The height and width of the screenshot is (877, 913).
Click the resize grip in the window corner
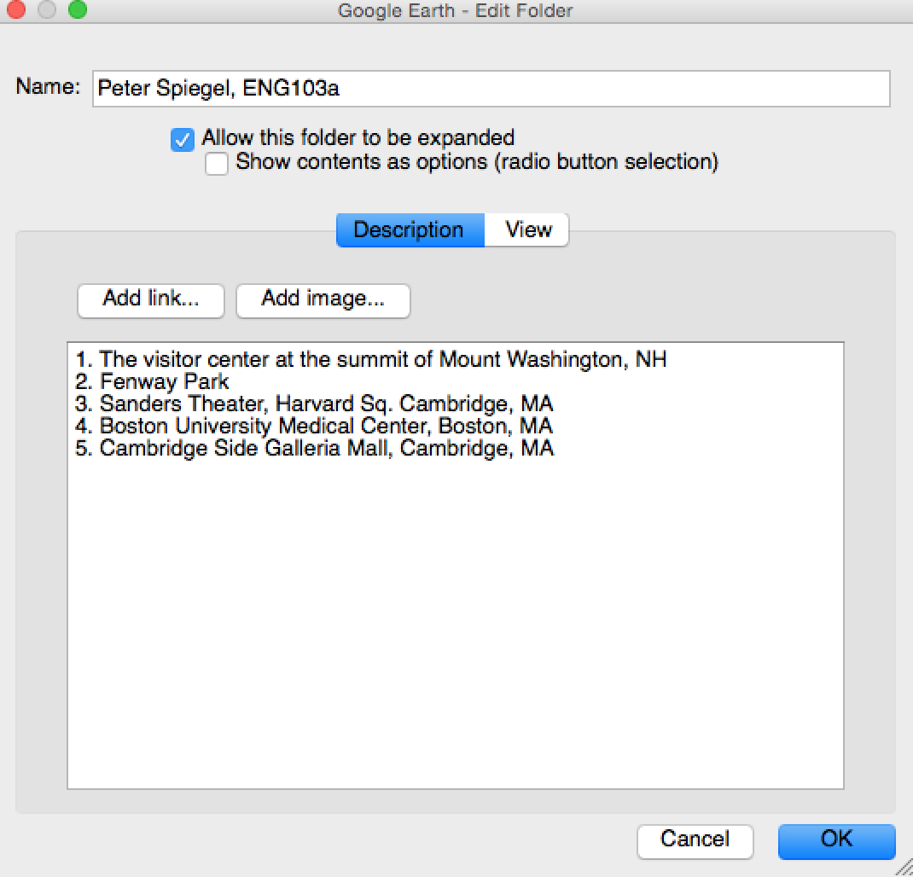[x=903, y=868]
